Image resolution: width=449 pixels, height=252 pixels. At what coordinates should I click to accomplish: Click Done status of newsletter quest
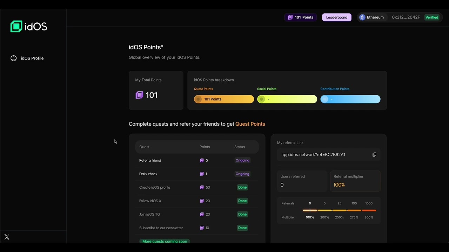point(242,228)
